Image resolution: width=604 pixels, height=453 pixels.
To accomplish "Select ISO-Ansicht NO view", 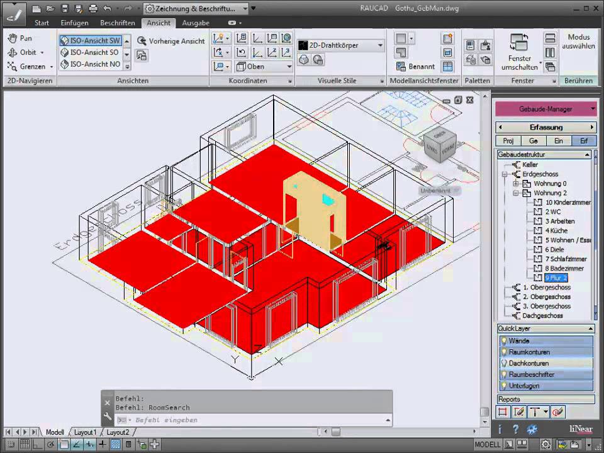I will [91, 64].
